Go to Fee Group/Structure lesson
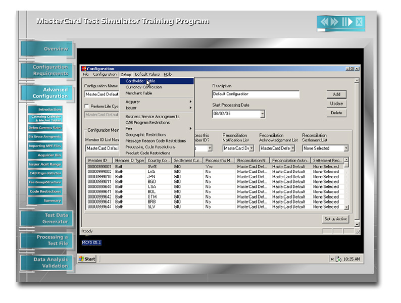Viewport: 401px width, 303px height. pos(45,182)
